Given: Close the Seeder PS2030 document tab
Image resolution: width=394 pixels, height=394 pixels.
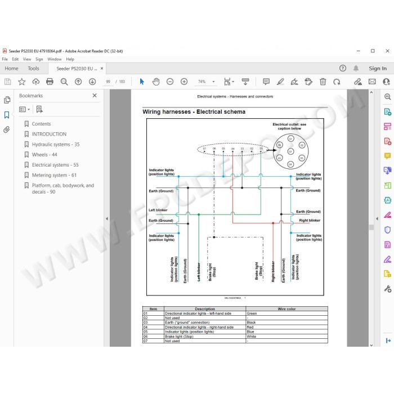Looking at the screenshot, I should coord(102,68).
